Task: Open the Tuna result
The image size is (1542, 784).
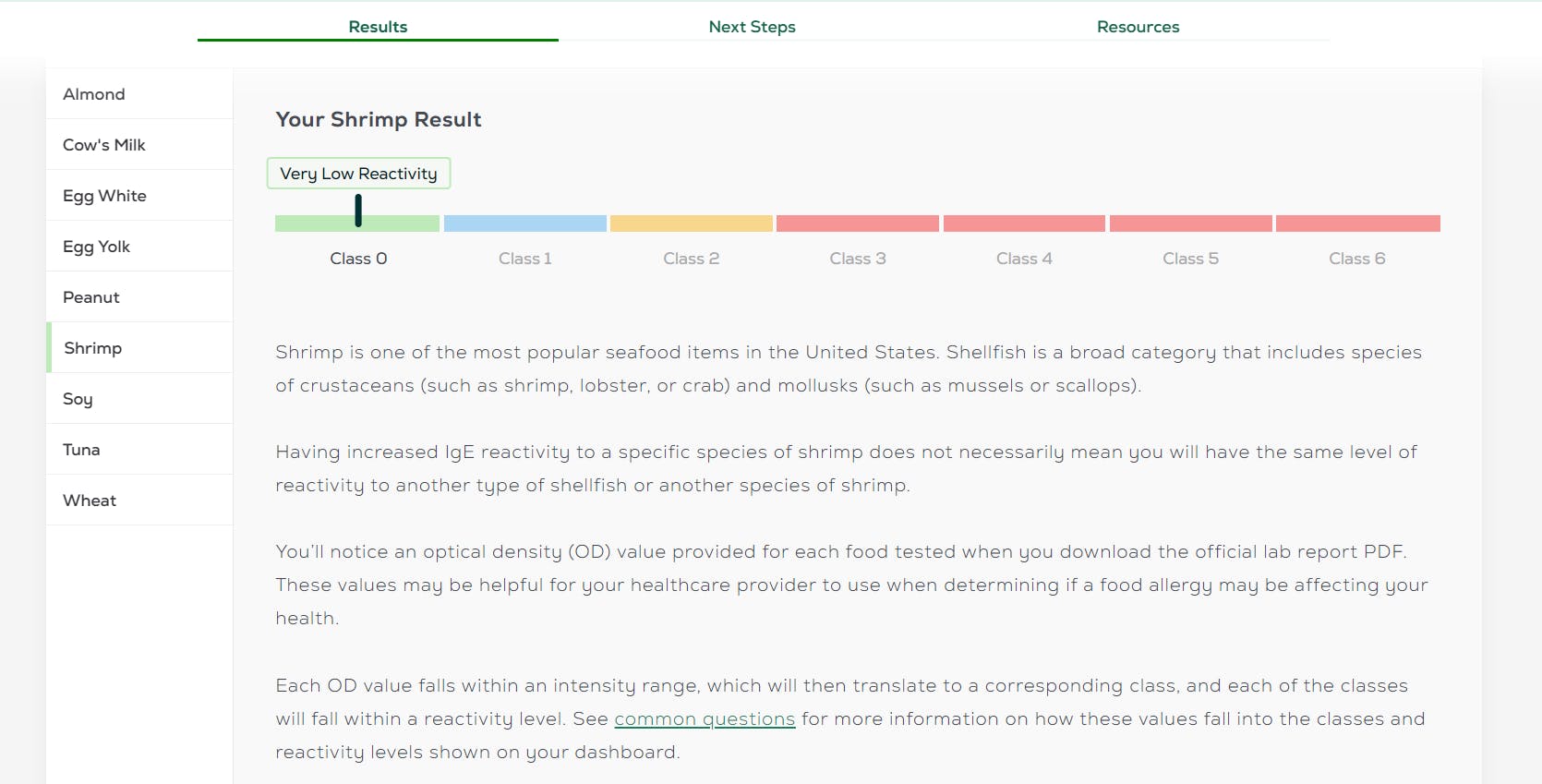Action: click(81, 450)
